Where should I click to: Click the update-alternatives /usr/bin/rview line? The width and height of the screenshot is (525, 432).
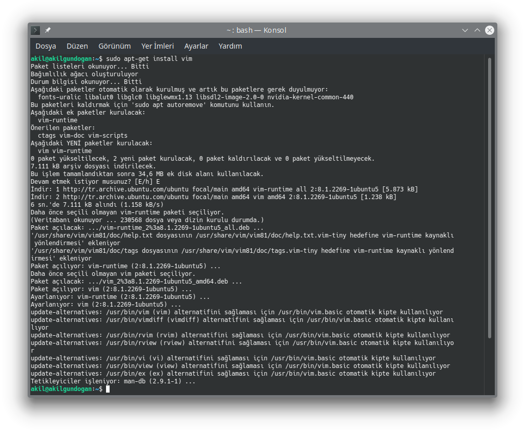click(x=242, y=347)
